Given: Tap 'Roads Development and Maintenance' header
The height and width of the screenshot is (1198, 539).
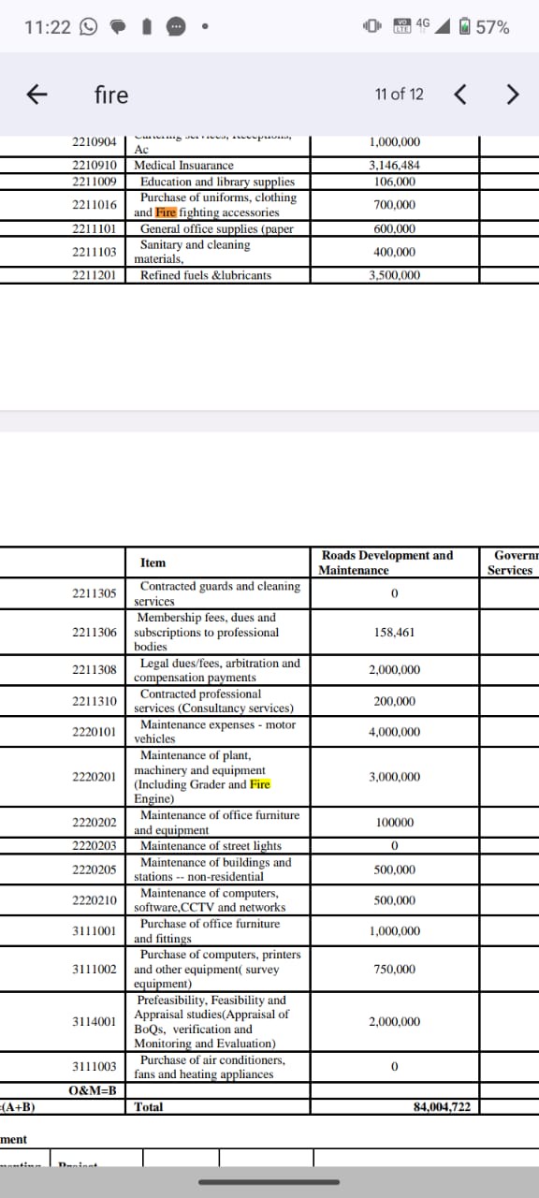Looking at the screenshot, I should (x=386, y=562).
